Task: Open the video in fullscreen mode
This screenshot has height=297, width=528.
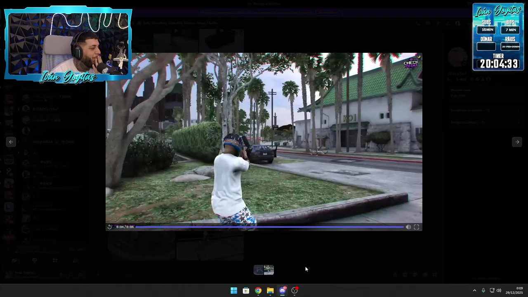Action: click(x=417, y=227)
